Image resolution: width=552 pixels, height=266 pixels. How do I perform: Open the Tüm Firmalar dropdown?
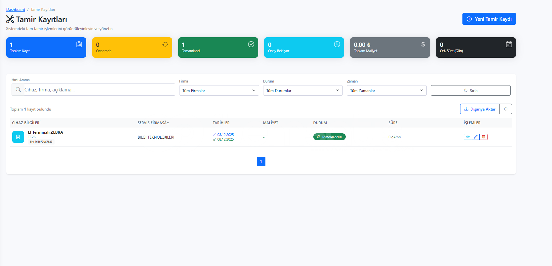click(x=219, y=90)
